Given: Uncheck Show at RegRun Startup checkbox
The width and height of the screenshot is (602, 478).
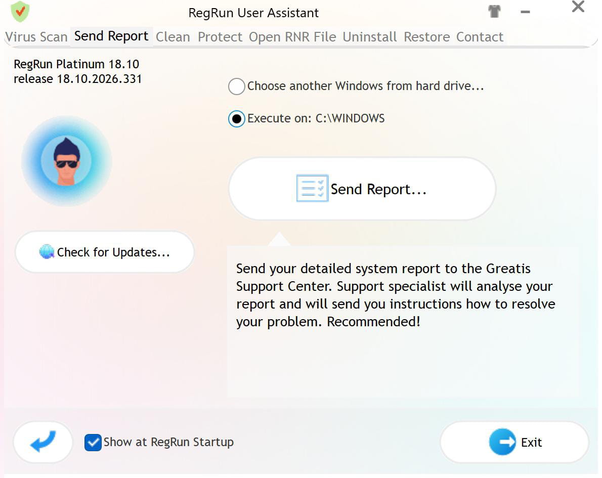Looking at the screenshot, I should point(93,442).
